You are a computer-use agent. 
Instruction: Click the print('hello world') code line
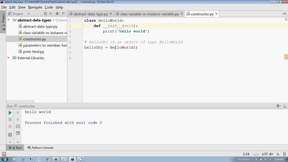126,31
